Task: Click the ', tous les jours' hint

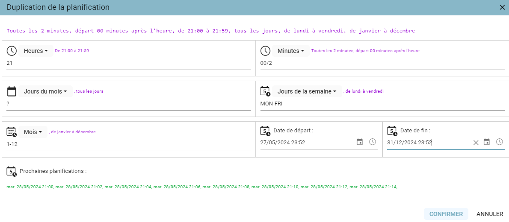Action: [89, 91]
